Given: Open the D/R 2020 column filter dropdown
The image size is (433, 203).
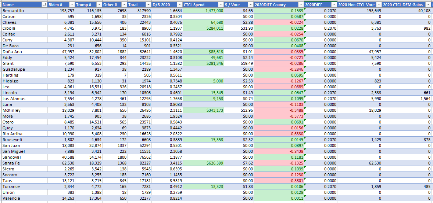Looking at the screenshot, I should (x=180, y=5).
